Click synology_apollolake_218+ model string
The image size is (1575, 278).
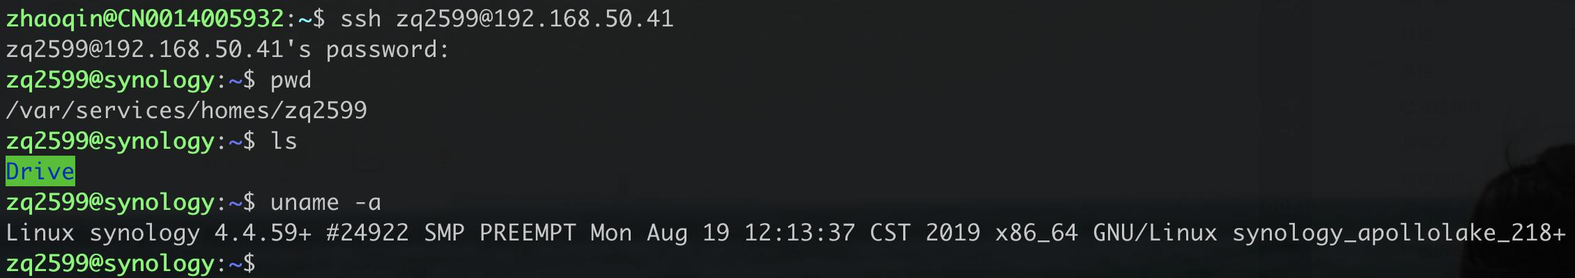tap(1399, 233)
